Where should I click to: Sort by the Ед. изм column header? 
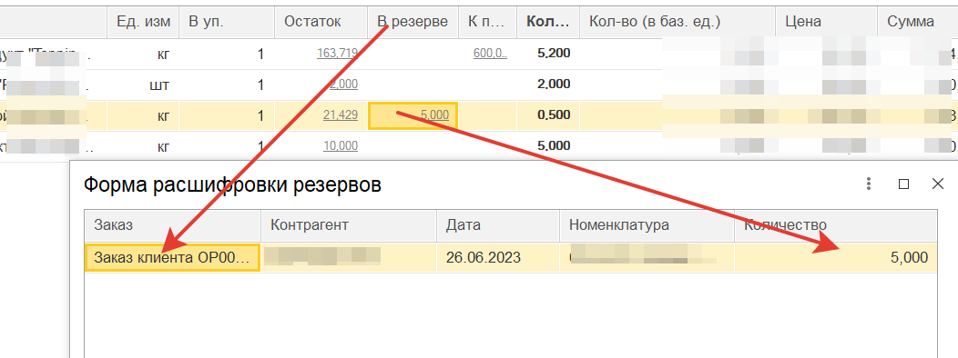point(144,22)
